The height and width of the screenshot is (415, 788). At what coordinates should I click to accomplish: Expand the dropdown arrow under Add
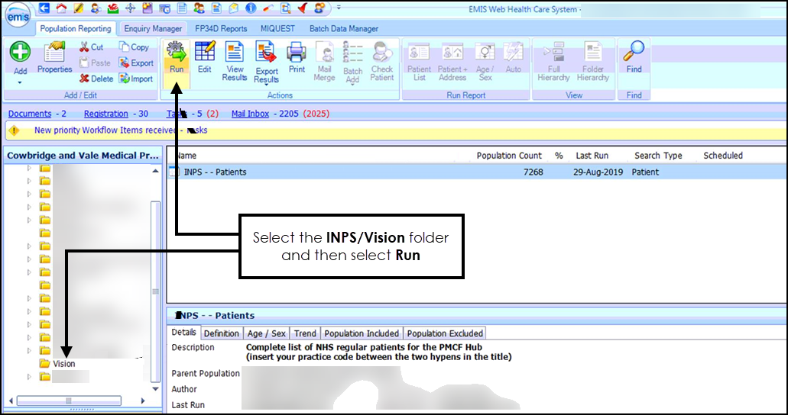pos(20,82)
